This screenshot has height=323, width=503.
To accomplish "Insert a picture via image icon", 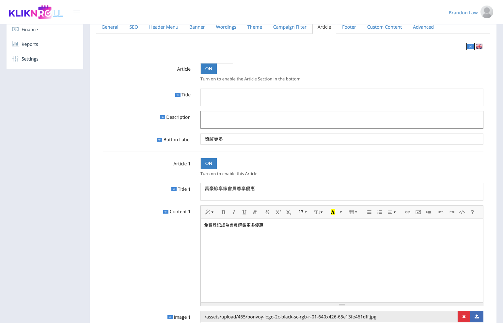I will pyautogui.click(x=418, y=212).
